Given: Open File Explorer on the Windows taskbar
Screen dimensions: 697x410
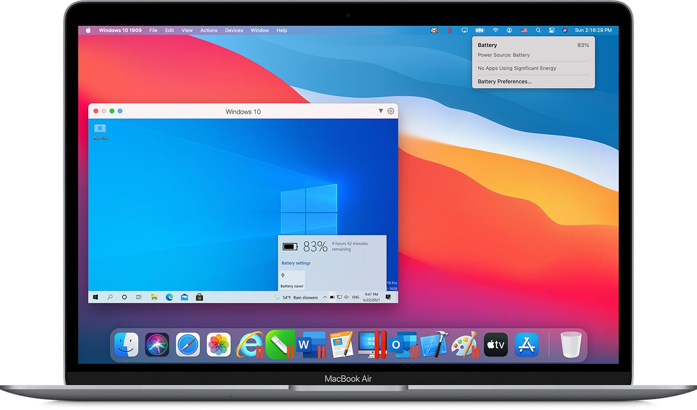Looking at the screenshot, I should tap(154, 297).
